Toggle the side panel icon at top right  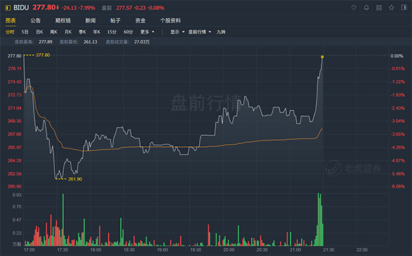[404, 8]
